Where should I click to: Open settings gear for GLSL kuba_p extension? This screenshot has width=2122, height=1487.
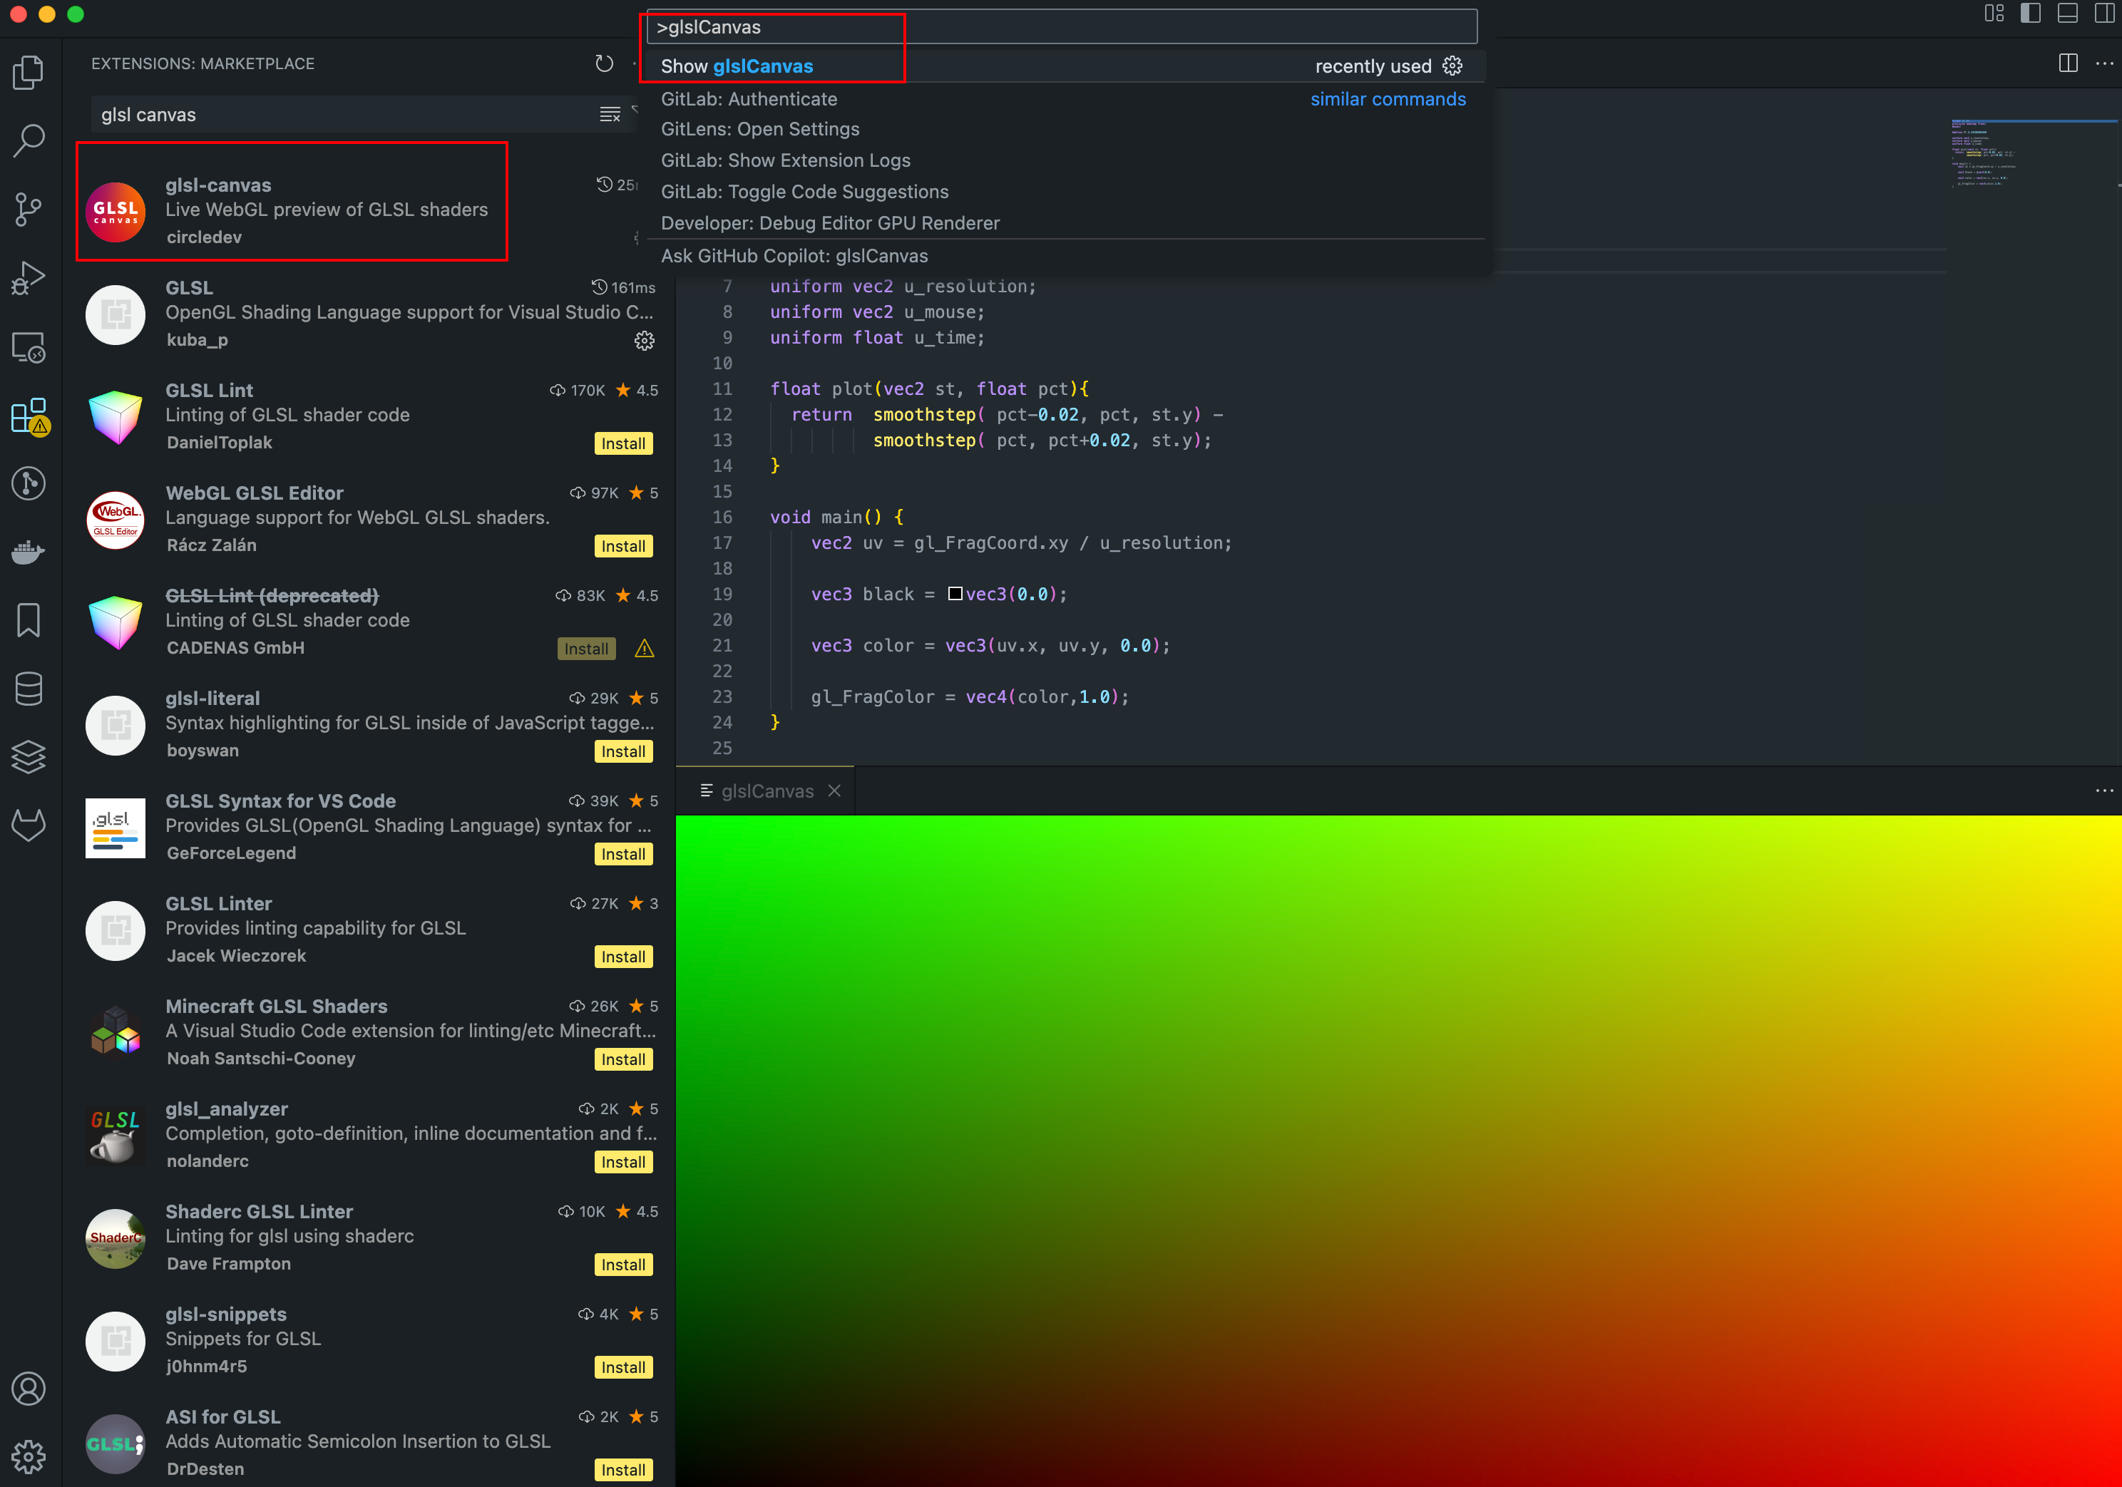(644, 340)
